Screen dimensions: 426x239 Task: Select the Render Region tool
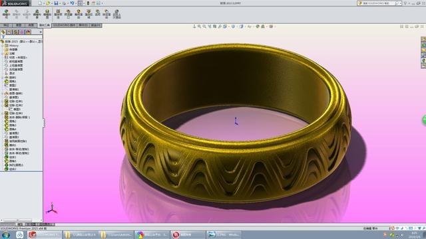point(89,14)
